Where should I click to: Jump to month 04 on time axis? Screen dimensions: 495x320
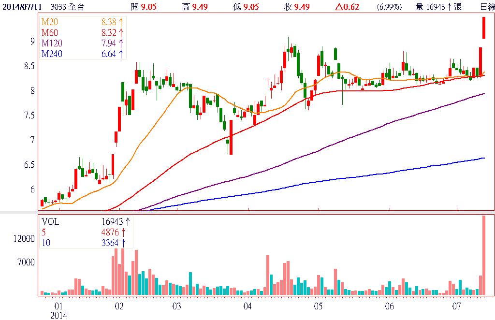click(x=248, y=306)
